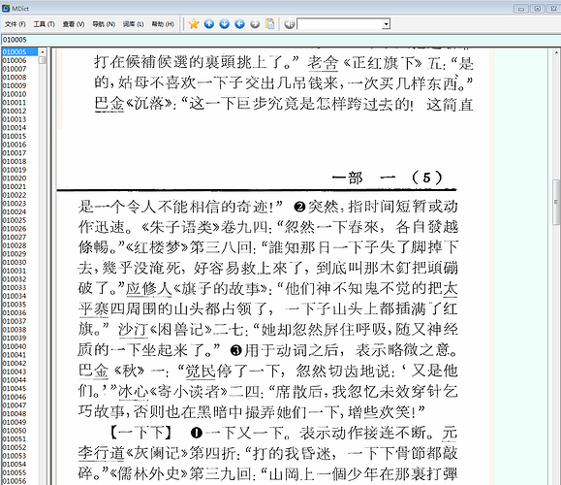Select entry 010015 in the index list
This screenshot has width=561, height=485.
pos(15,136)
